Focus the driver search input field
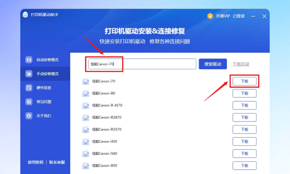 point(142,64)
